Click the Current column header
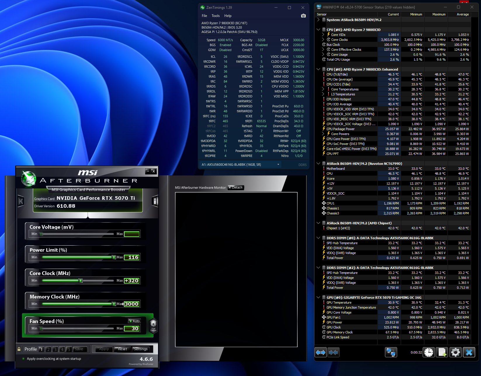The width and height of the screenshot is (481, 376). (389, 14)
